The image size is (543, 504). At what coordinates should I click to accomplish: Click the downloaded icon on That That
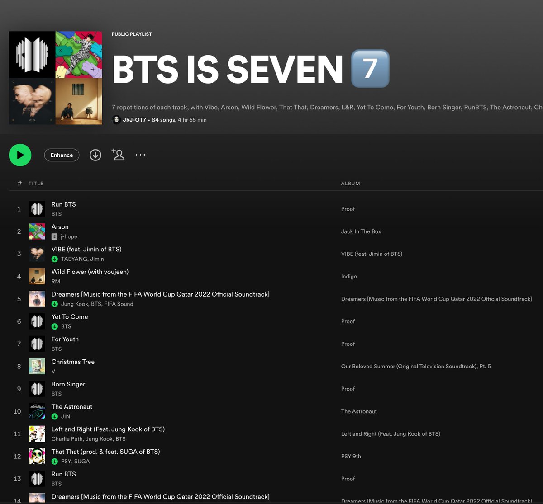[x=55, y=461]
